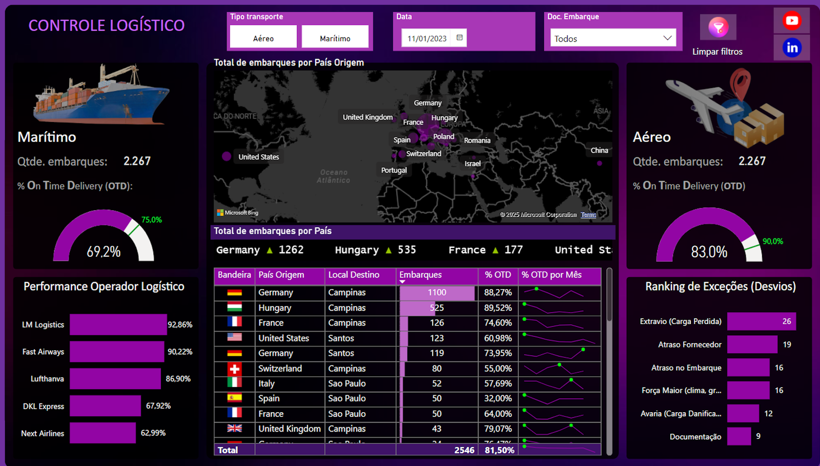Click the LM Logistics performance bar
This screenshot has height=466, width=820.
tap(118, 325)
